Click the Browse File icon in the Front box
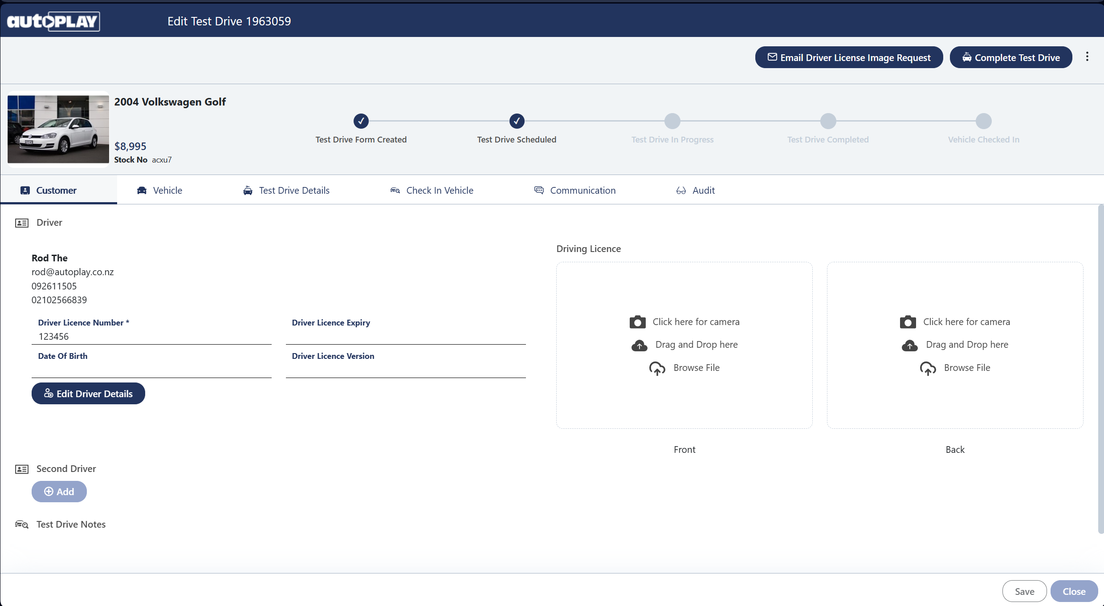 [657, 368]
